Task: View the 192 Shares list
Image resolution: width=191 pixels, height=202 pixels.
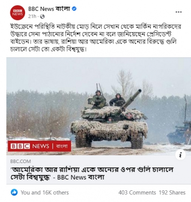Action: (x=172, y=193)
